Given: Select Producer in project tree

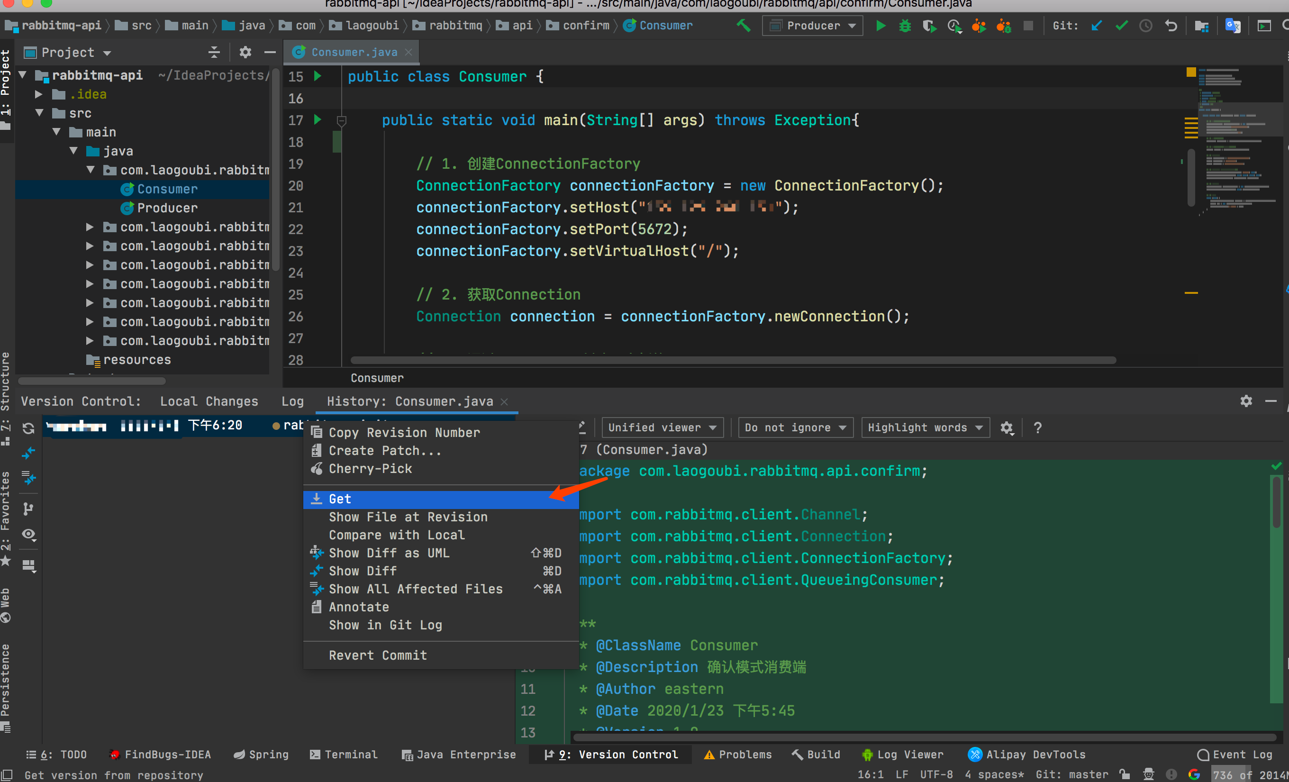Looking at the screenshot, I should click(x=167, y=208).
